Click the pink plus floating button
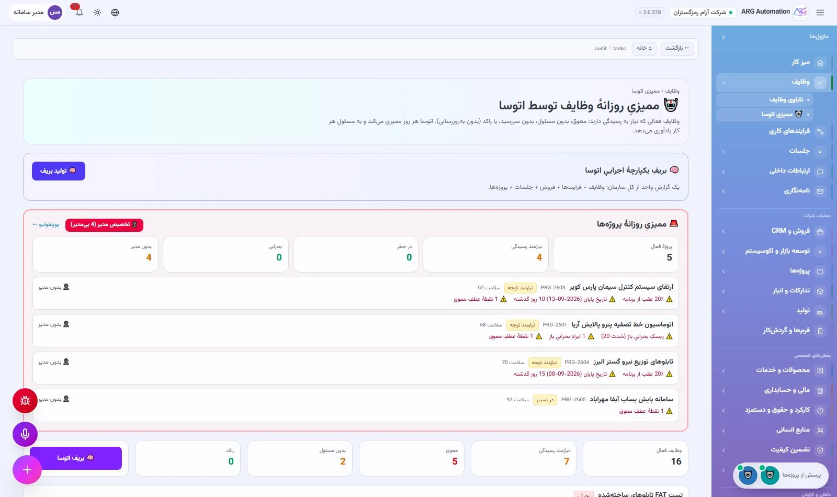The width and height of the screenshot is (837, 497). (27, 470)
